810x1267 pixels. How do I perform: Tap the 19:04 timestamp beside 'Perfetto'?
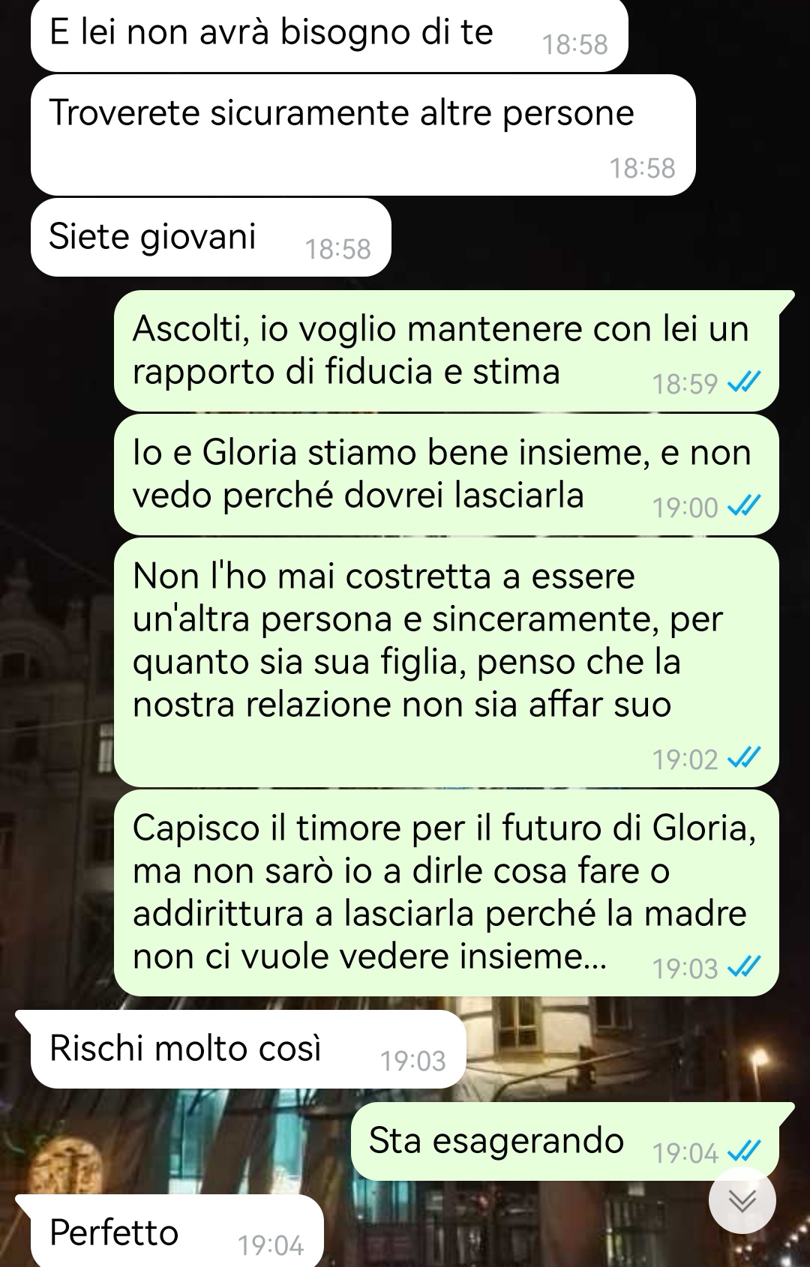click(271, 1245)
